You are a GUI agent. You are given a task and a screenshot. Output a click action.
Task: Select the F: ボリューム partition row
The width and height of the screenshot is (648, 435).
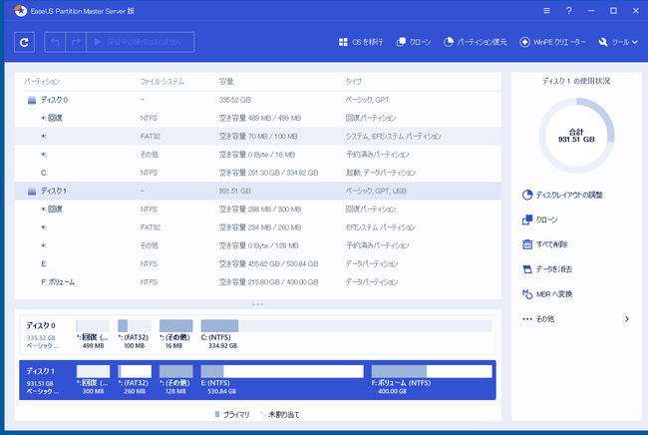click(x=257, y=281)
